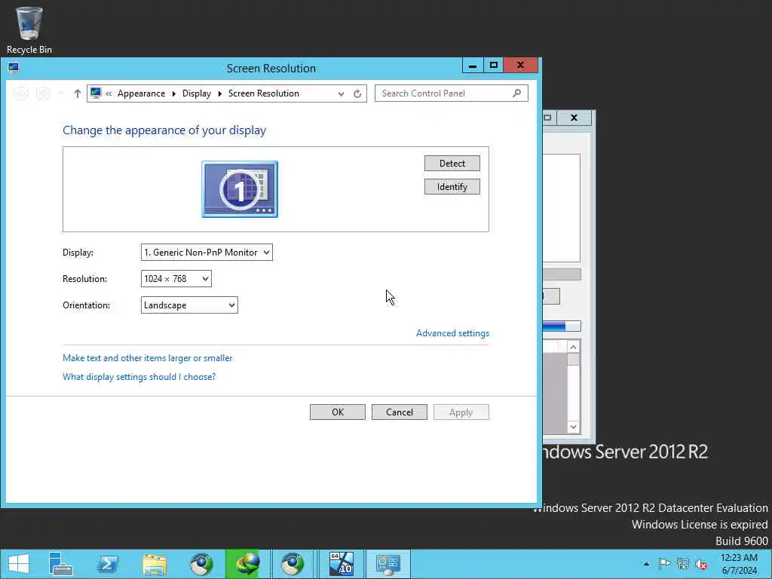Image resolution: width=772 pixels, height=579 pixels.
Task: Open the taskbar icon with 64 and 10
Action: click(342, 564)
